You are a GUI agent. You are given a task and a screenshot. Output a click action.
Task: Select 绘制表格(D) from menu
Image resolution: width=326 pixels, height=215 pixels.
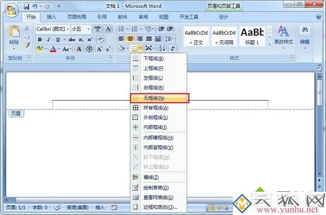(158, 188)
